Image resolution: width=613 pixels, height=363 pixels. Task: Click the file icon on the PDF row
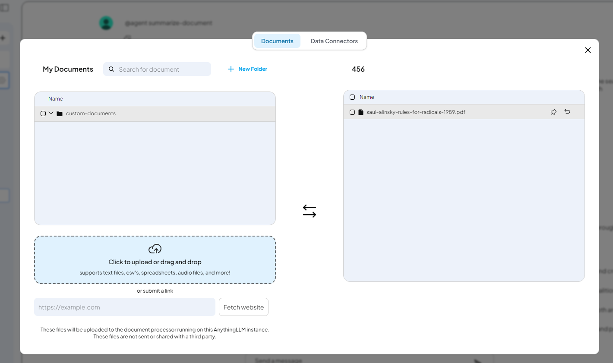click(361, 112)
